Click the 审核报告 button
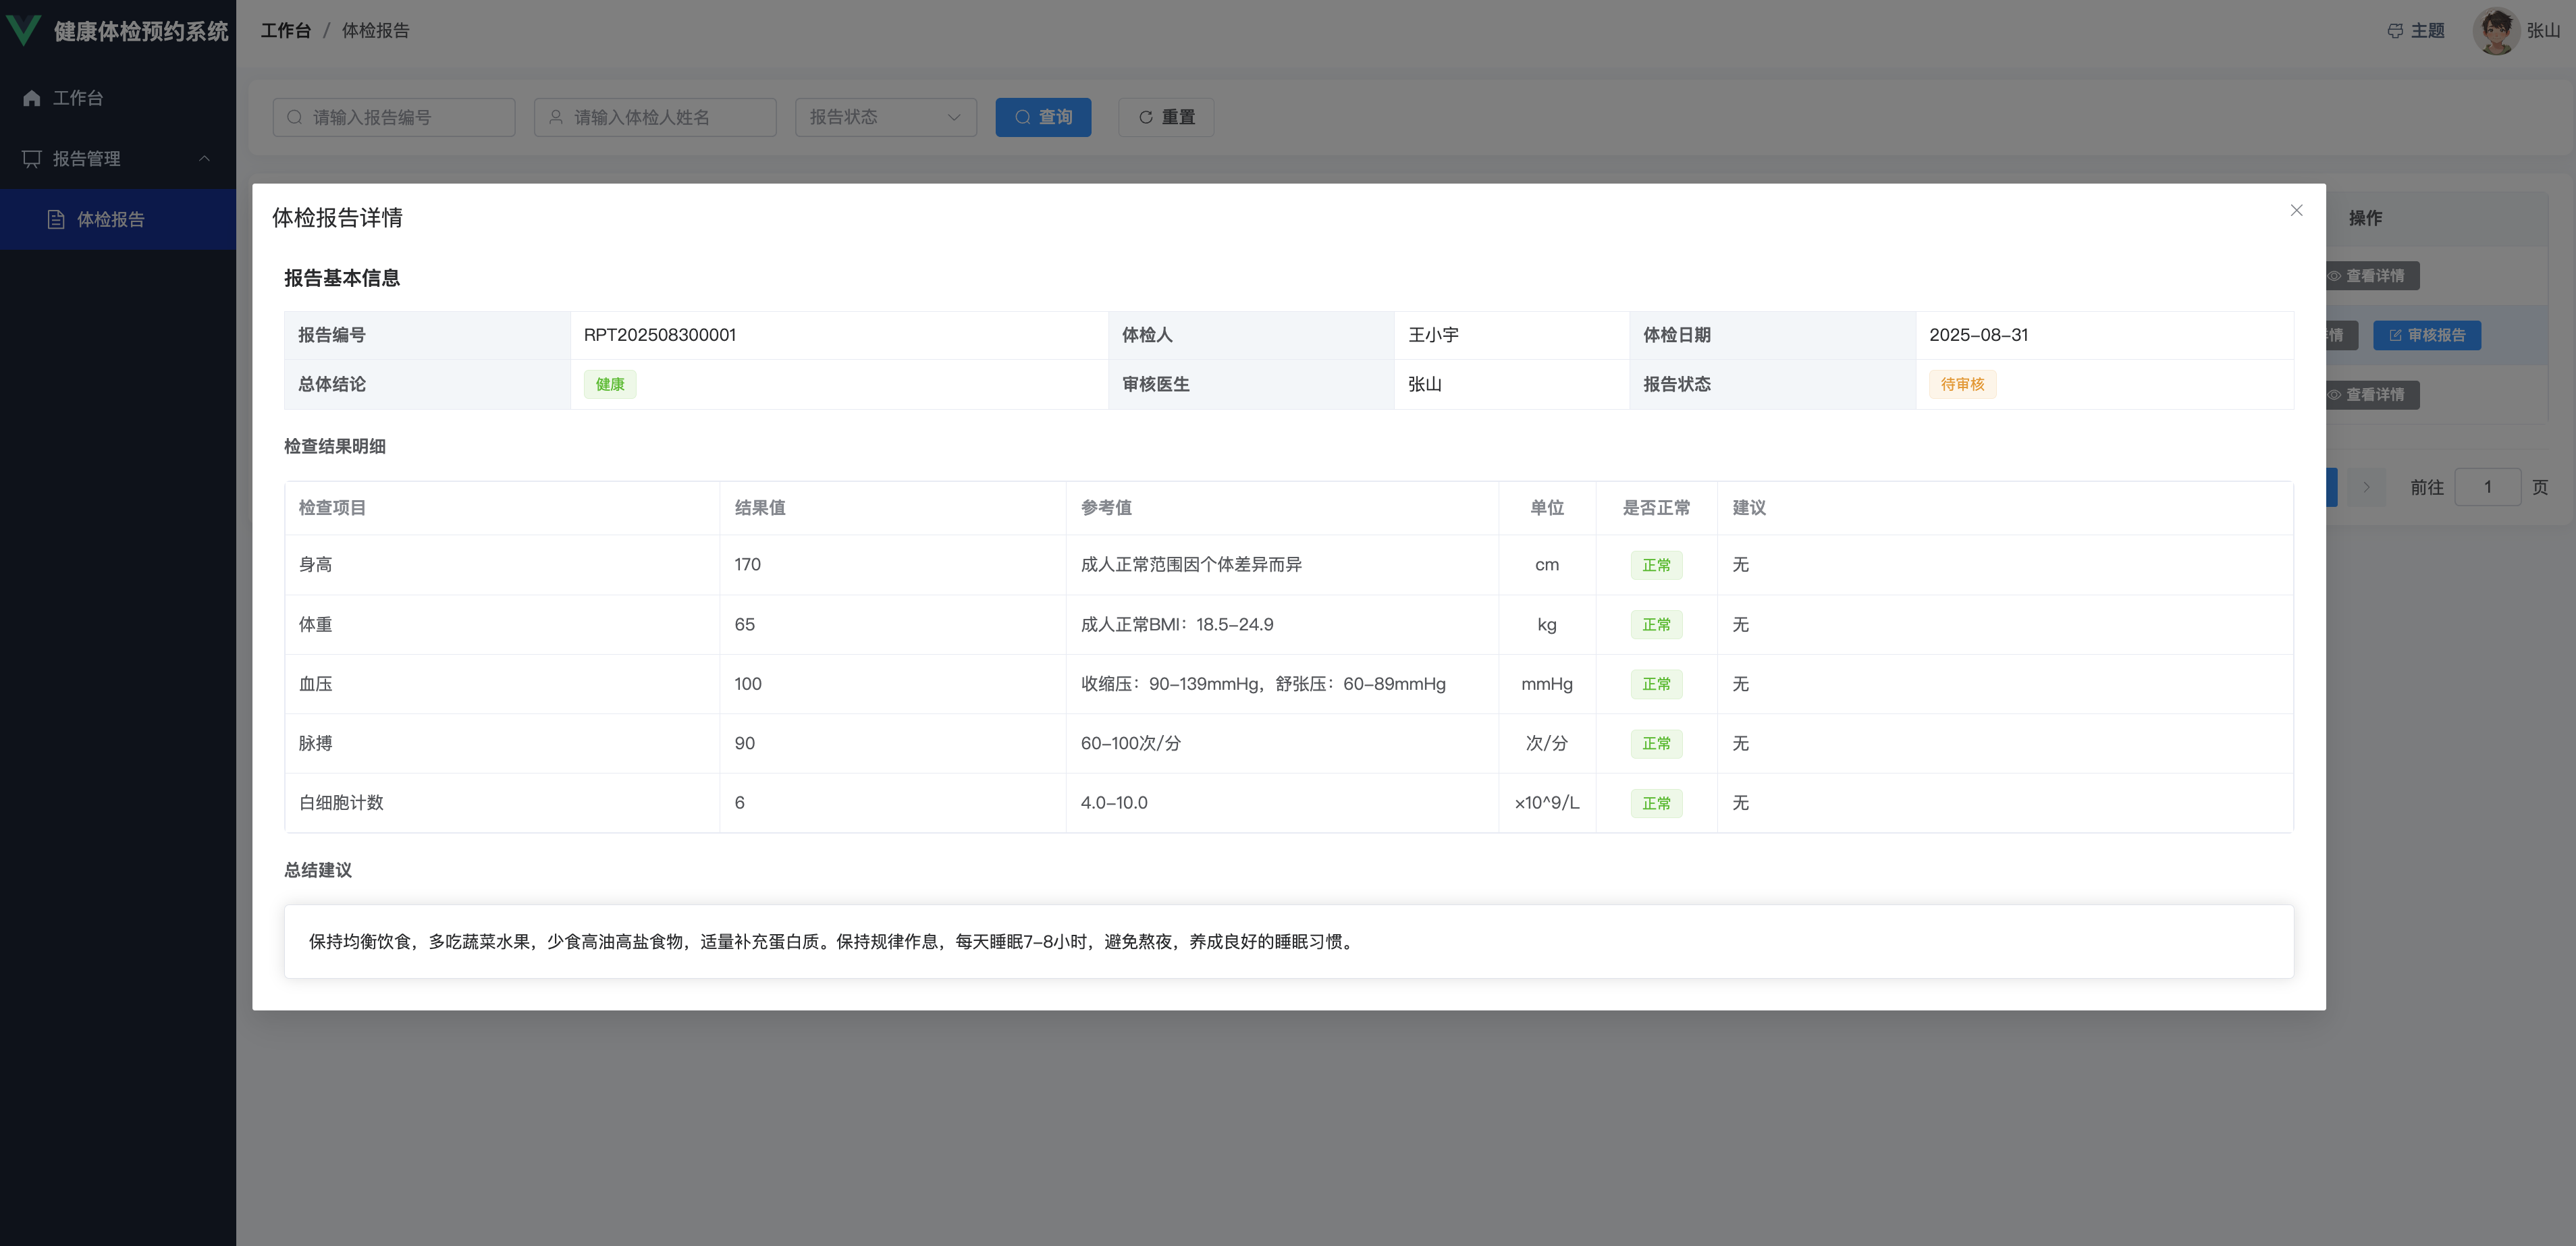Viewport: 2576px width, 1246px height. (x=2427, y=335)
